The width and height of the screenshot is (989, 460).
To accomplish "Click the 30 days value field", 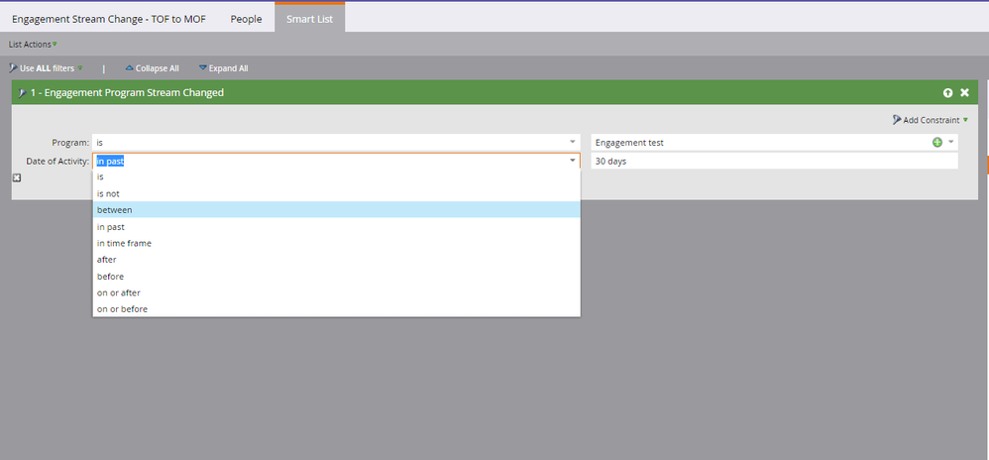I will coord(774,161).
